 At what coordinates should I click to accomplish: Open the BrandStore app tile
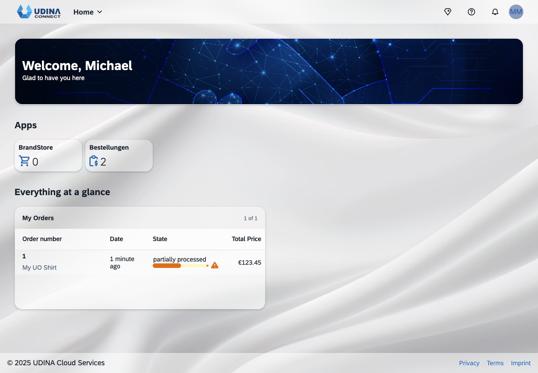click(x=48, y=156)
